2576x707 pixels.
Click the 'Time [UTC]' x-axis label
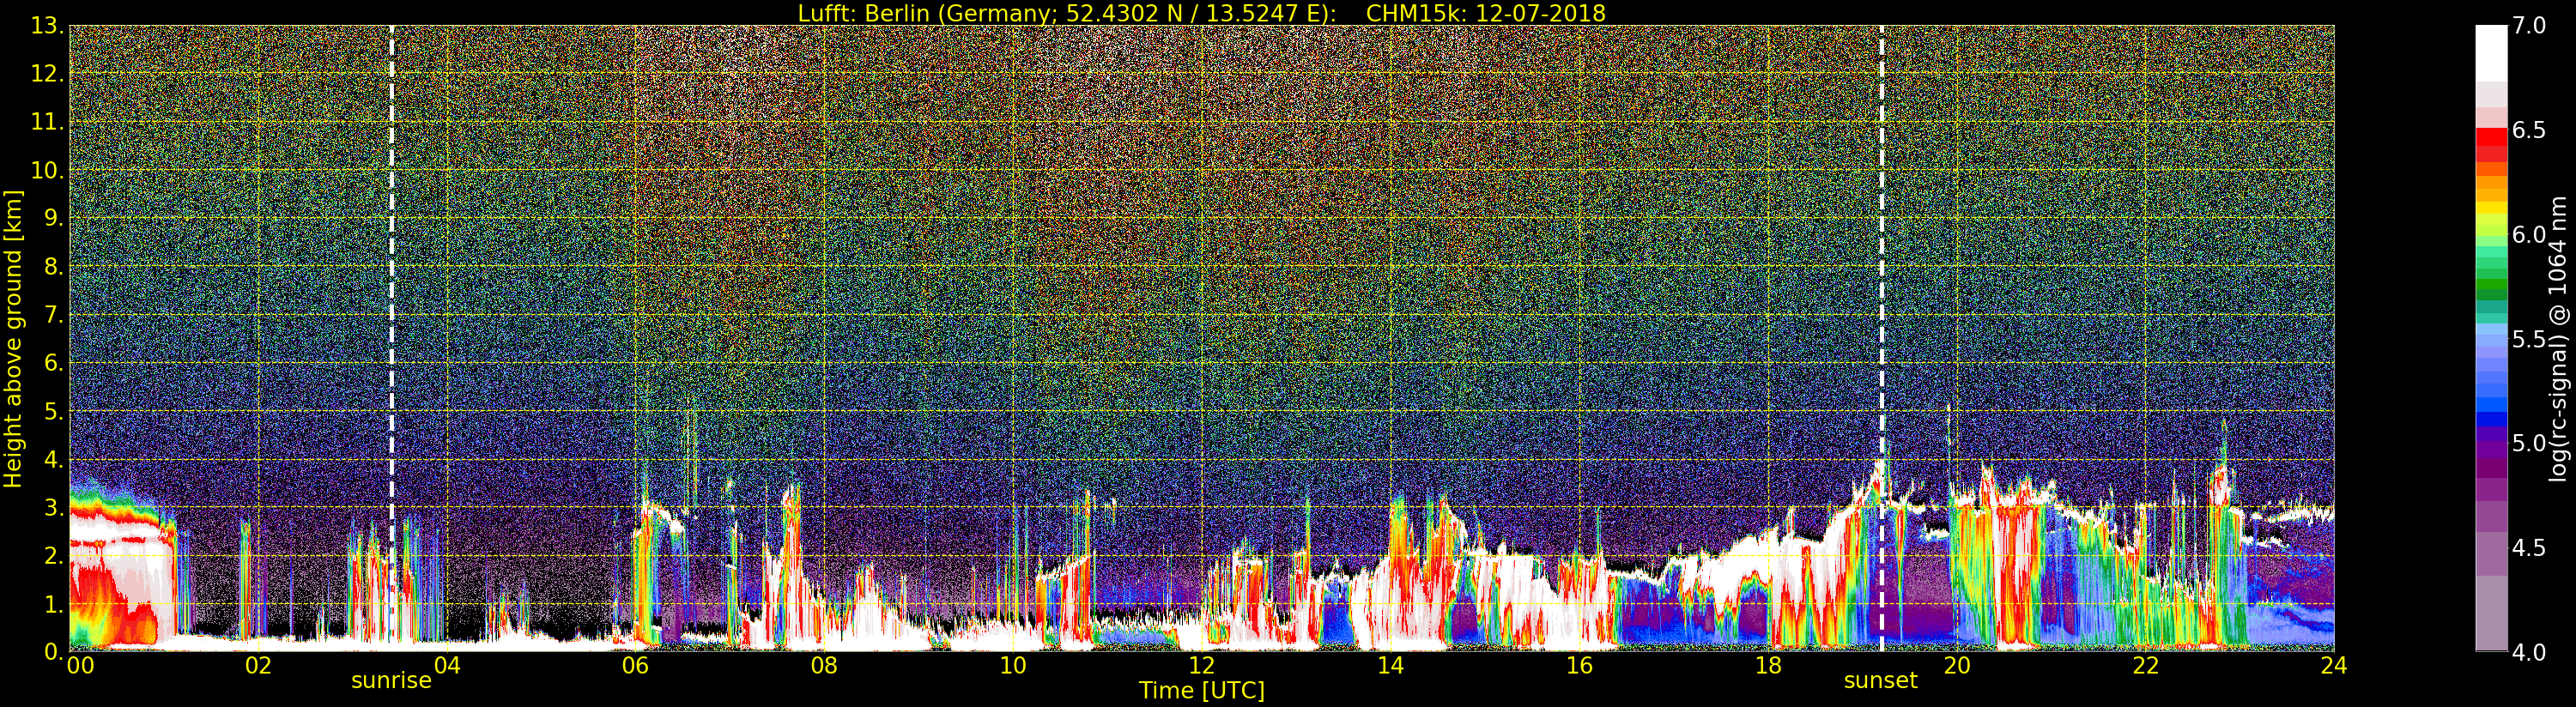(x=1202, y=690)
